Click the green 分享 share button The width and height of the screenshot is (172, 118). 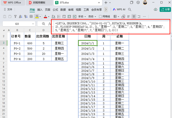tap(165, 10)
